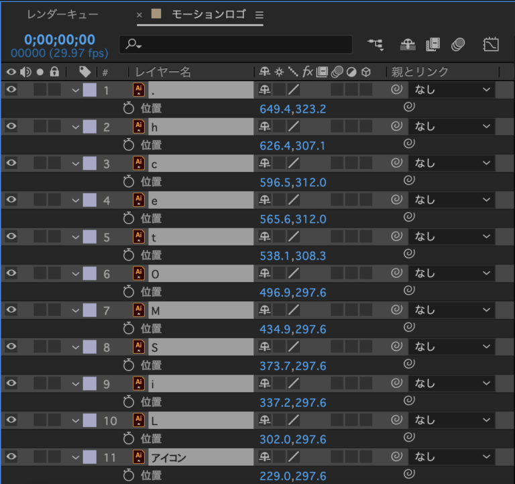Click the parent pick whip for layer M
The image size is (515, 484).
click(x=396, y=310)
